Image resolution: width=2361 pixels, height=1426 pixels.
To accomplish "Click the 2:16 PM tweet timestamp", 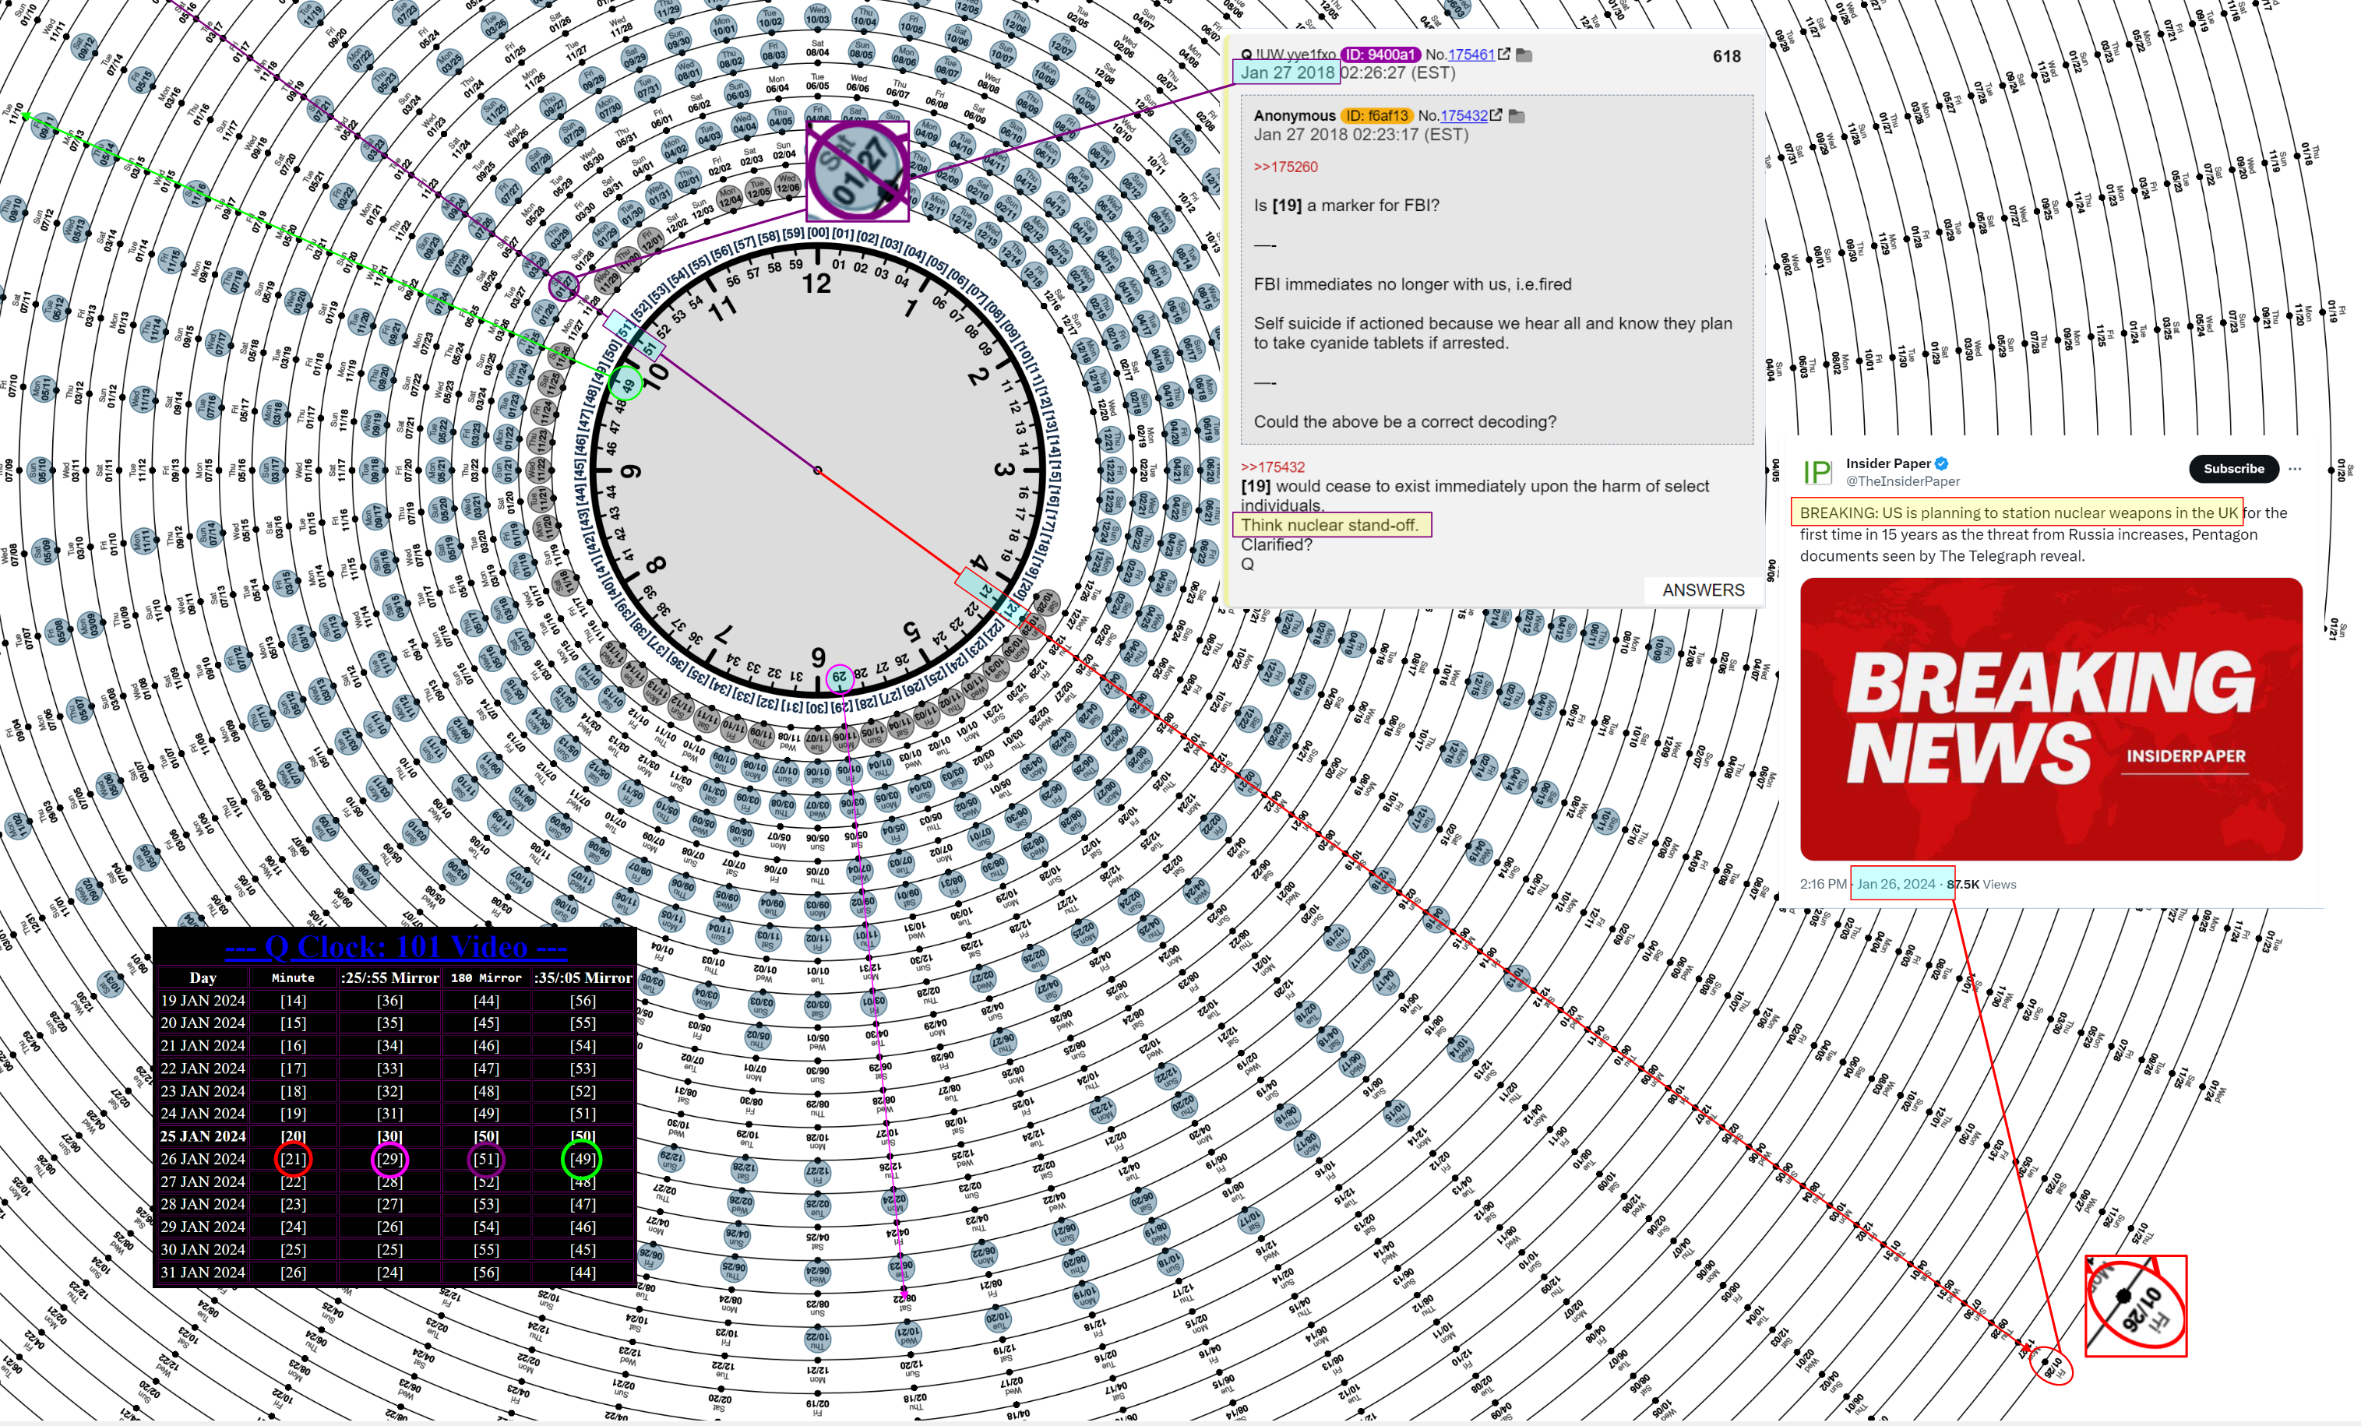I will point(1823,884).
